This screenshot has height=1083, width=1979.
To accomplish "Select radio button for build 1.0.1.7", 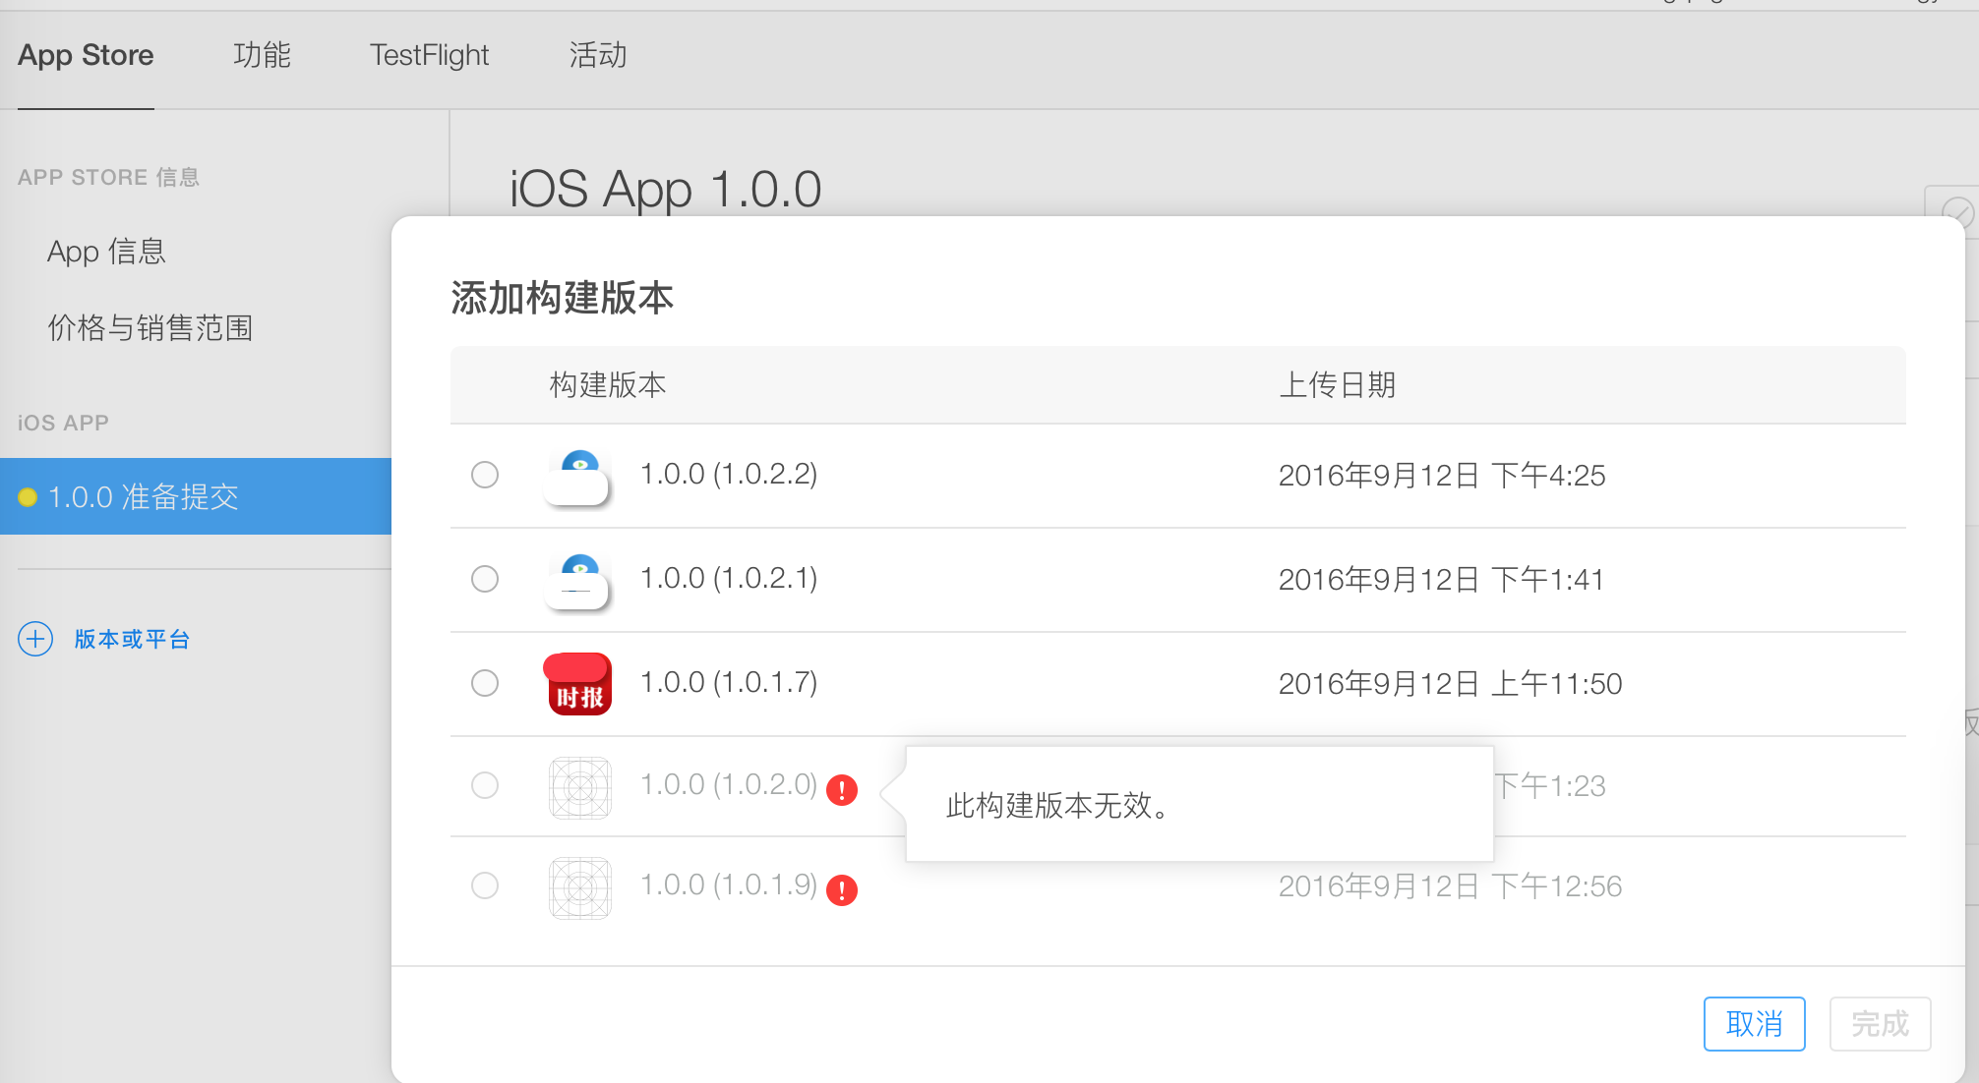I will 486,683.
